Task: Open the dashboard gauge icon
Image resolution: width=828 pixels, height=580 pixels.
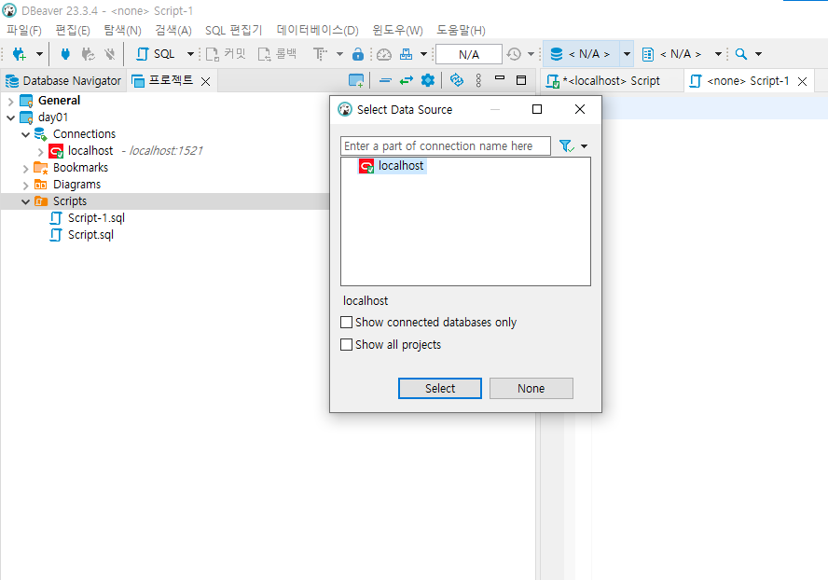Action: tap(384, 54)
